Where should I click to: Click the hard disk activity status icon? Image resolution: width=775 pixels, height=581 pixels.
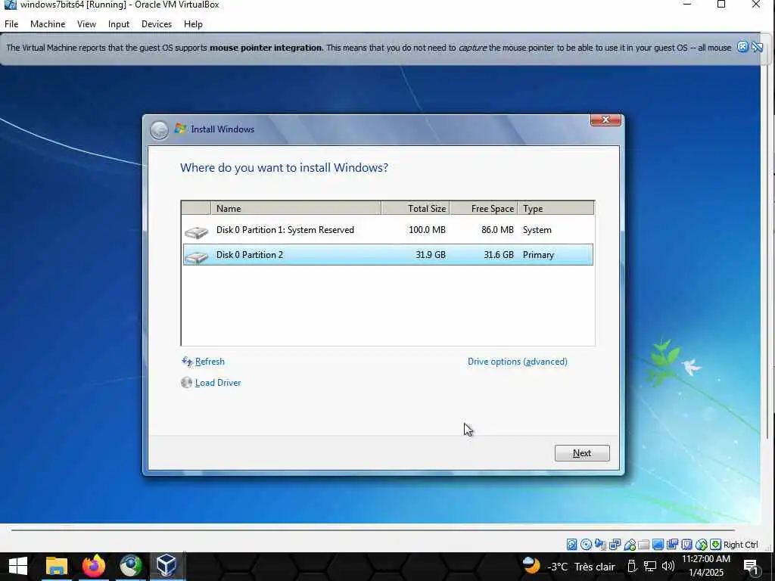click(572, 545)
